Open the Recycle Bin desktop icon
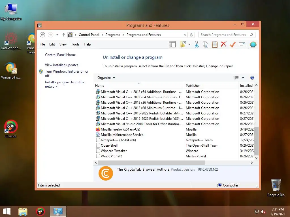This screenshot has width=290, height=217. 276,188
